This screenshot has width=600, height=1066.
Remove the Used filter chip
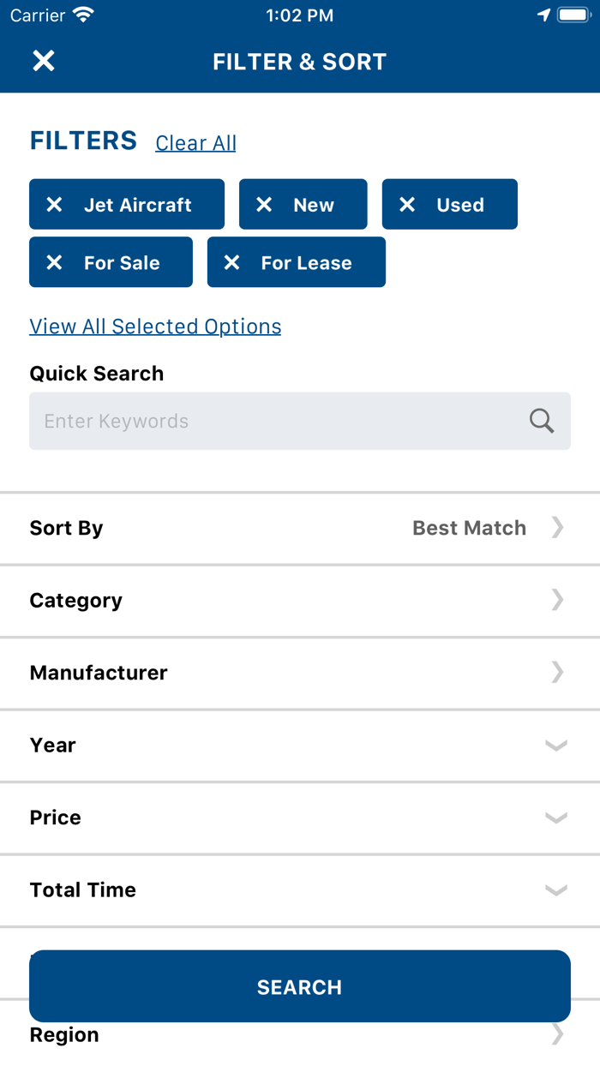click(407, 205)
